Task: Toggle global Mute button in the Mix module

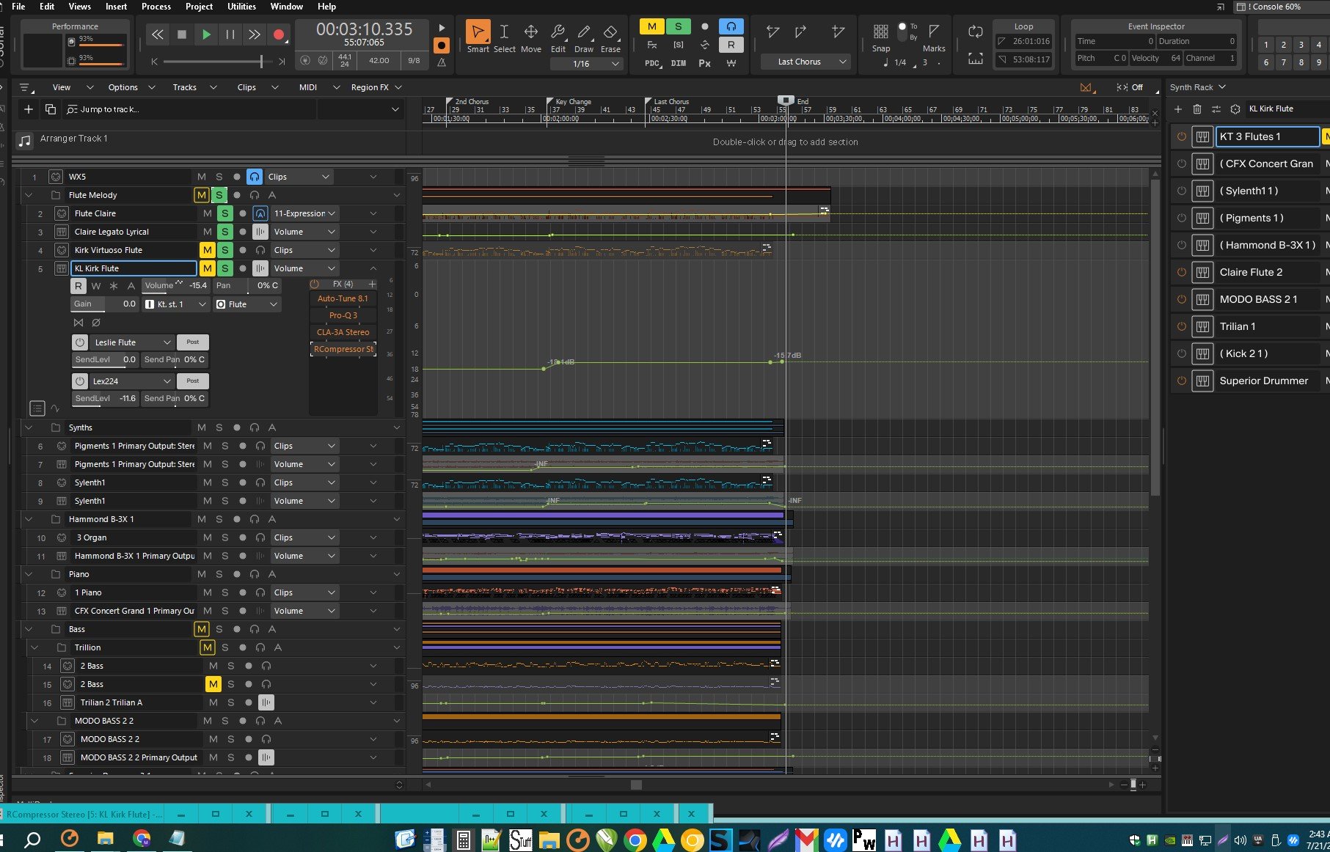Action: click(651, 26)
